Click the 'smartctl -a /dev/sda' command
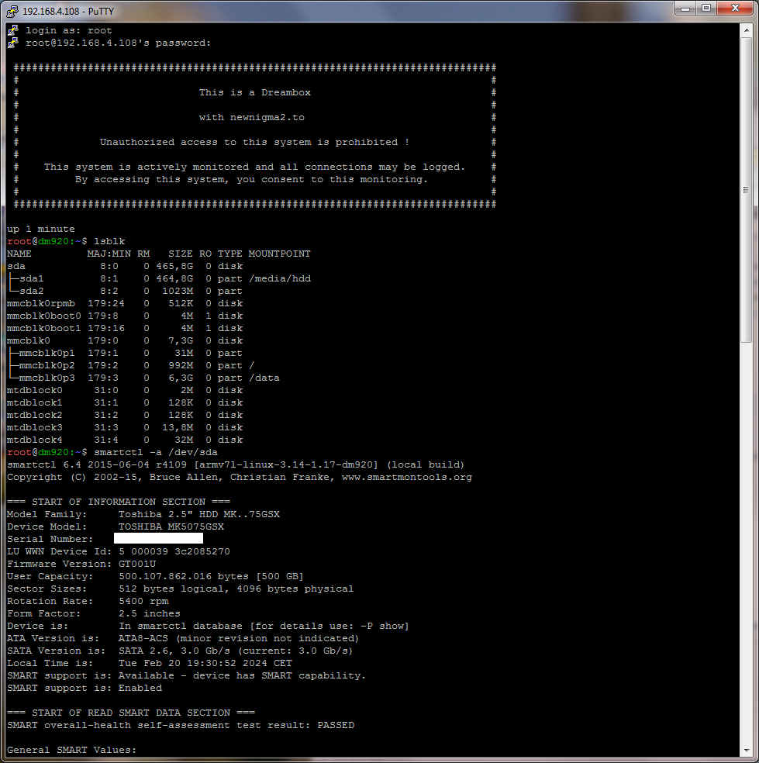 point(155,452)
